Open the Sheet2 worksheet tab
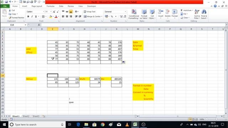 26,116
